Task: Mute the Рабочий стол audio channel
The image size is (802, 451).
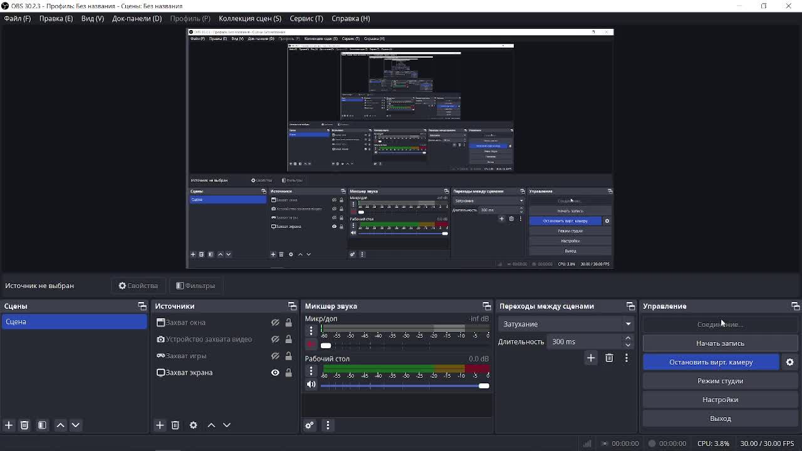Action: [311, 385]
